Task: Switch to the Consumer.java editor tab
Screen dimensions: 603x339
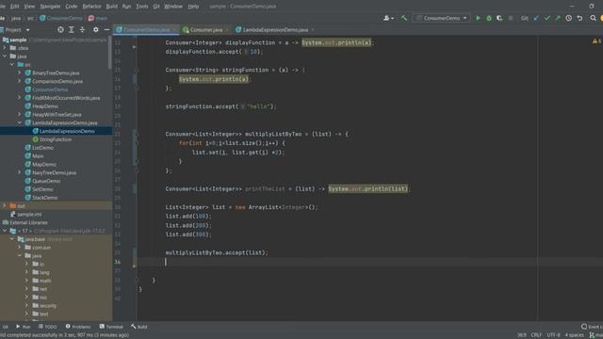Action: click(206, 29)
